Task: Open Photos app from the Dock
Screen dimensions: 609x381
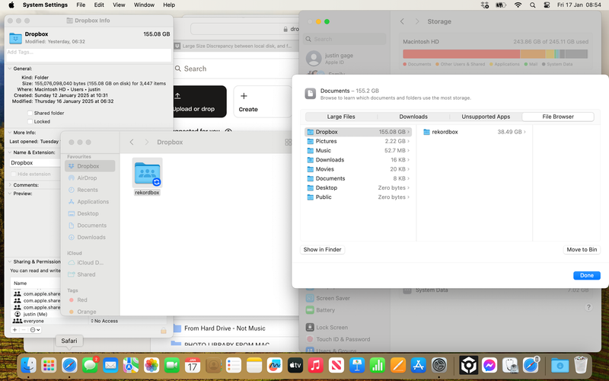Action: pyautogui.click(x=151, y=365)
